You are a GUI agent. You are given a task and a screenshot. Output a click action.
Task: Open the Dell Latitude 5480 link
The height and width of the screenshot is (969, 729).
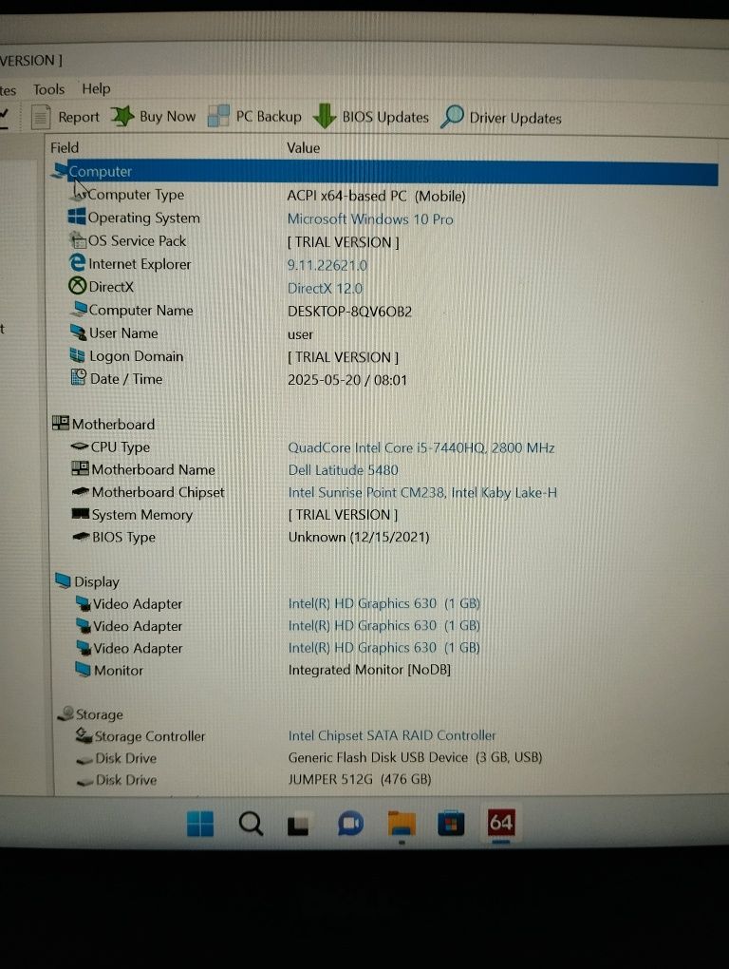[344, 470]
